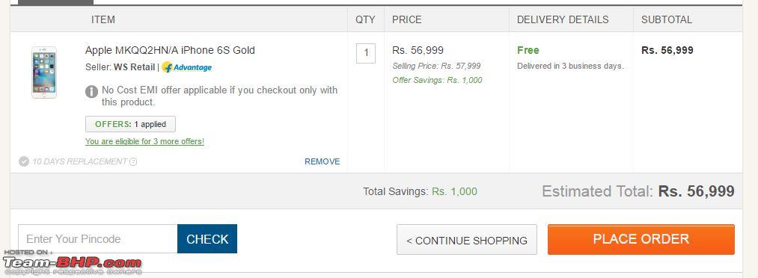Check pincode availability with CHECK button
Viewport: 758px width, 278px height.
207,239
